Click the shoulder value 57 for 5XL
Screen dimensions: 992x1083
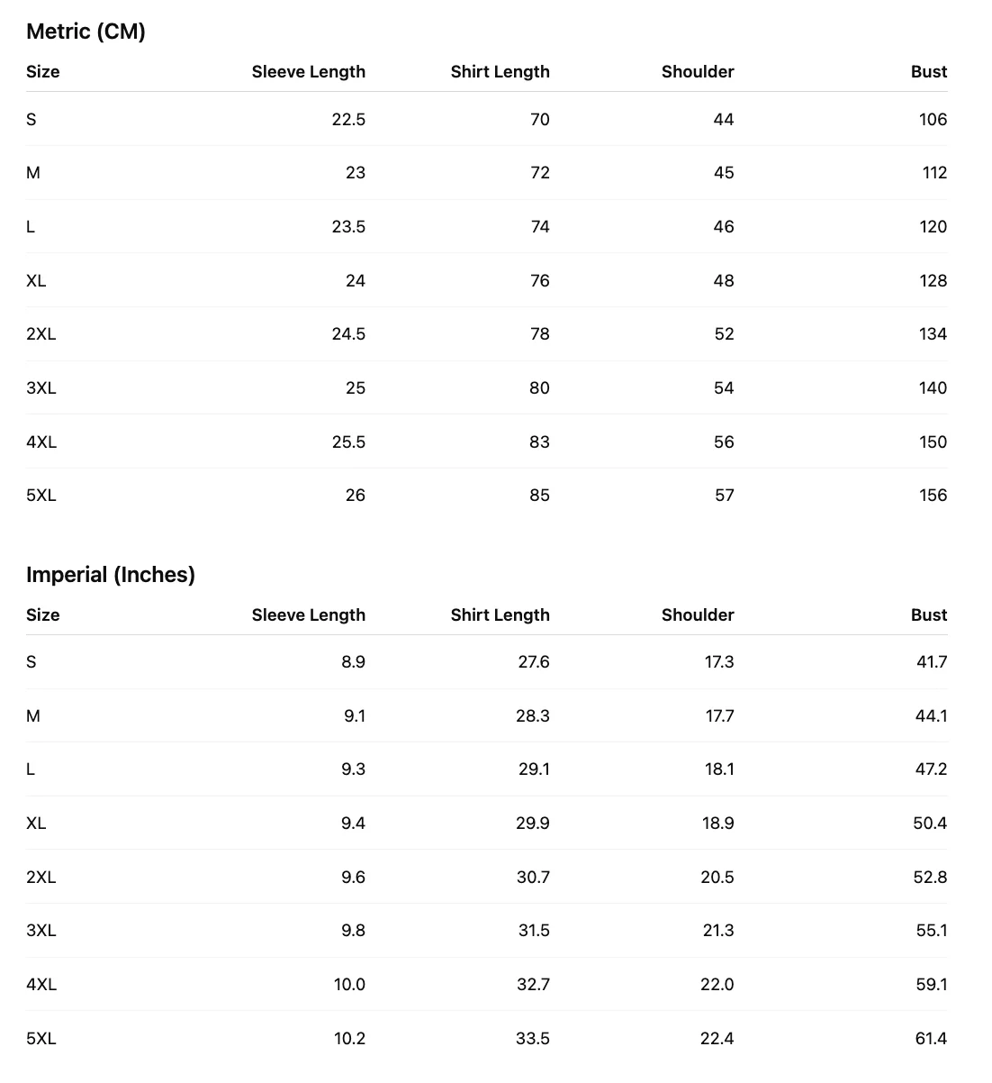coord(725,496)
